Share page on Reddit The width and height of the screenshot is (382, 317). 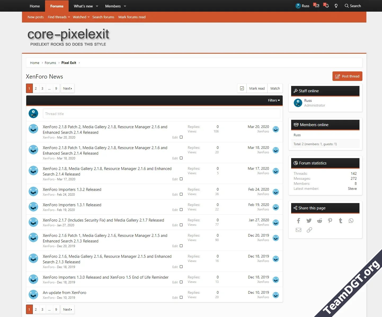pyautogui.click(x=319, y=221)
